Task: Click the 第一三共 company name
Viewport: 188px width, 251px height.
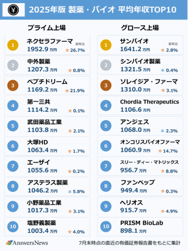Action: (x=39, y=102)
